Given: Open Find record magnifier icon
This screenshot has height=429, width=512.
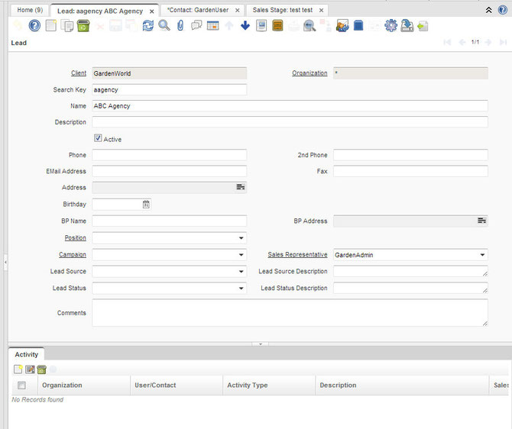Looking at the screenshot, I should [164, 25].
